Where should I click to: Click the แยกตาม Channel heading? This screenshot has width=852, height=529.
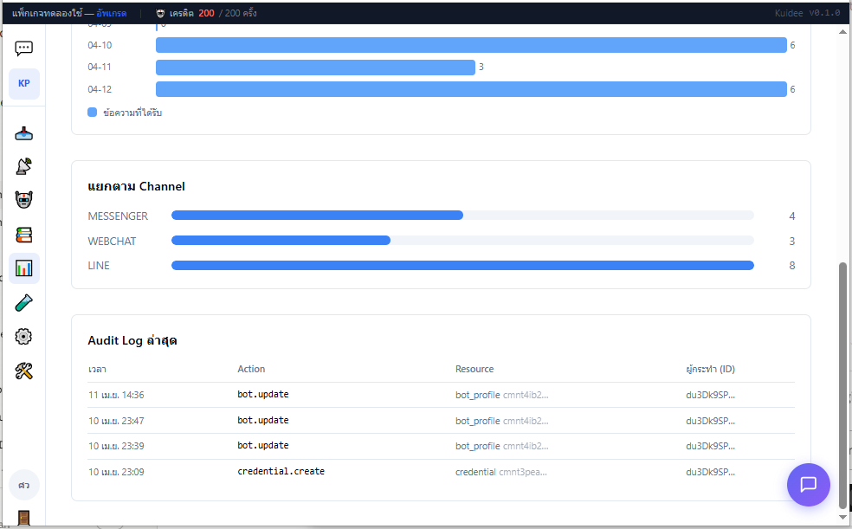(137, 186)
